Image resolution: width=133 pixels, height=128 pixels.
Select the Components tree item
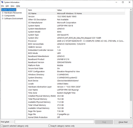click(x=10, y=16)
